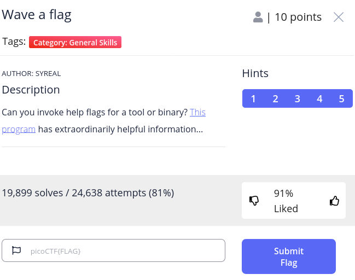Download the 'This program' link
This screenshot has height=280, width=355.
coord(197,113)
